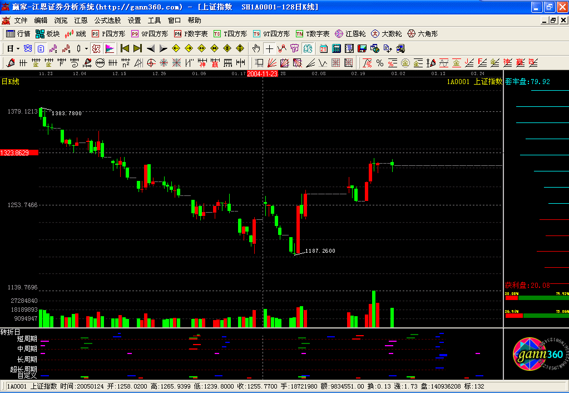Click the calendar icon showing 21

[x=323, y=48]
